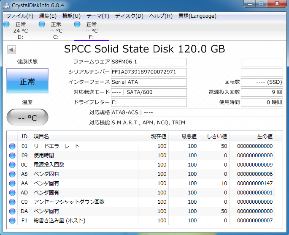The height and width of the screenshot is (235, 289).
Task: Open the ディスク(D) menu
Action: tap(129, 16)
